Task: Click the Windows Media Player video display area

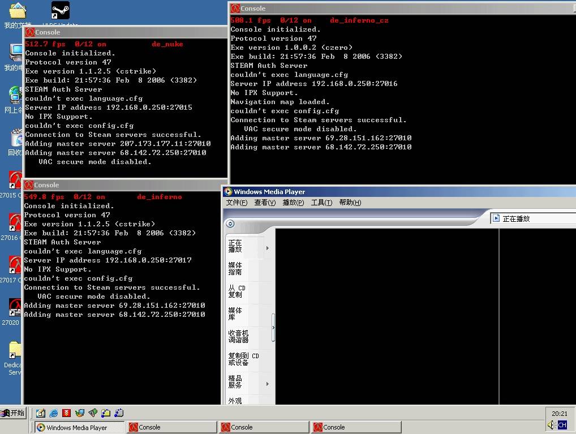Action: pyautogui.click(x=387, y=316)
